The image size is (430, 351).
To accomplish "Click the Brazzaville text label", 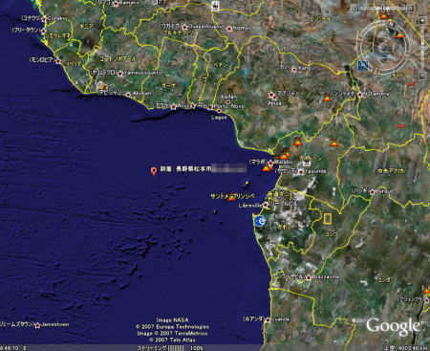I will coord(326,277).
